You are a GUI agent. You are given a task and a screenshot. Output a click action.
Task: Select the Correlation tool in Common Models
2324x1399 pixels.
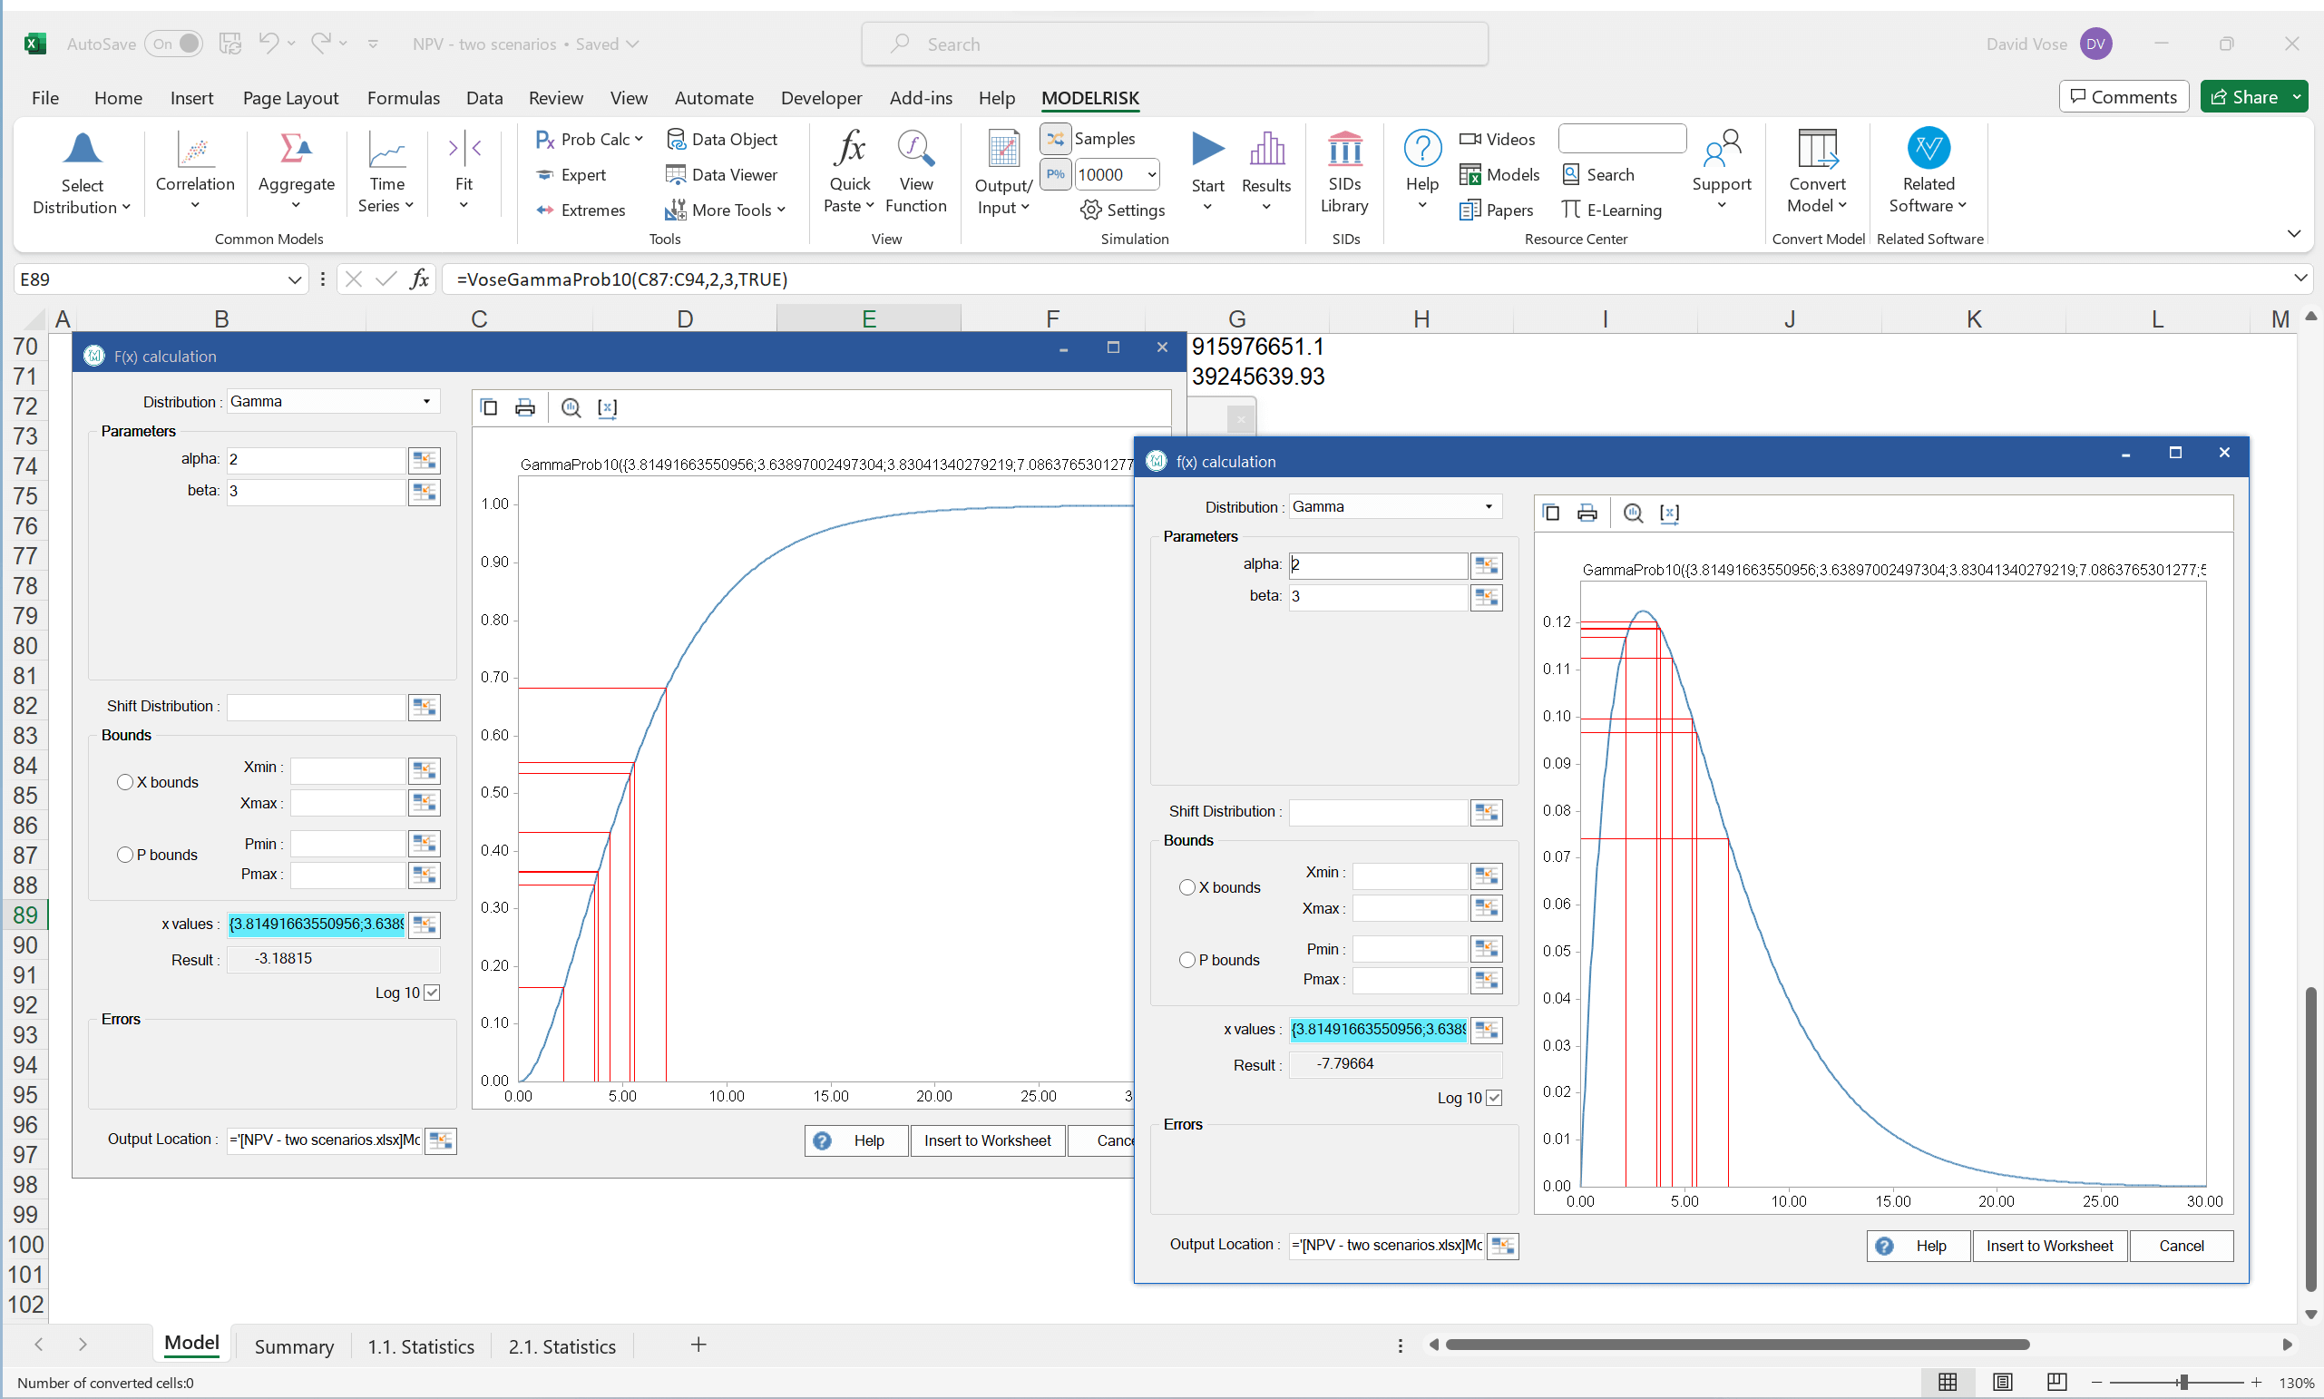(x=194, y=171)
